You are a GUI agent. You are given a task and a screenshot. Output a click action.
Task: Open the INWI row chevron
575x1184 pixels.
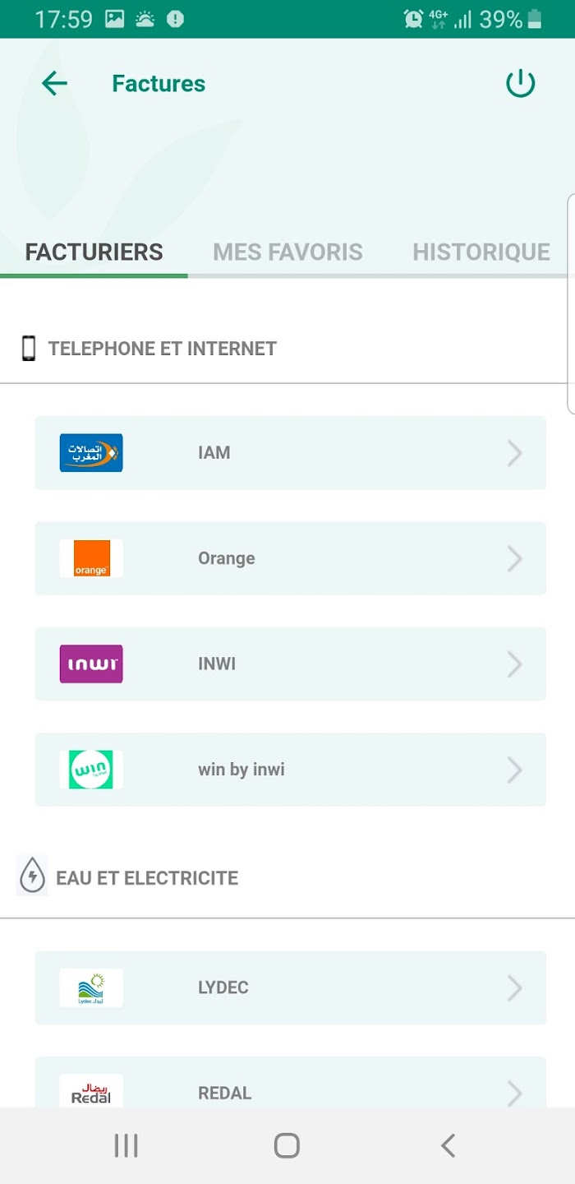[x=514, y=664]
